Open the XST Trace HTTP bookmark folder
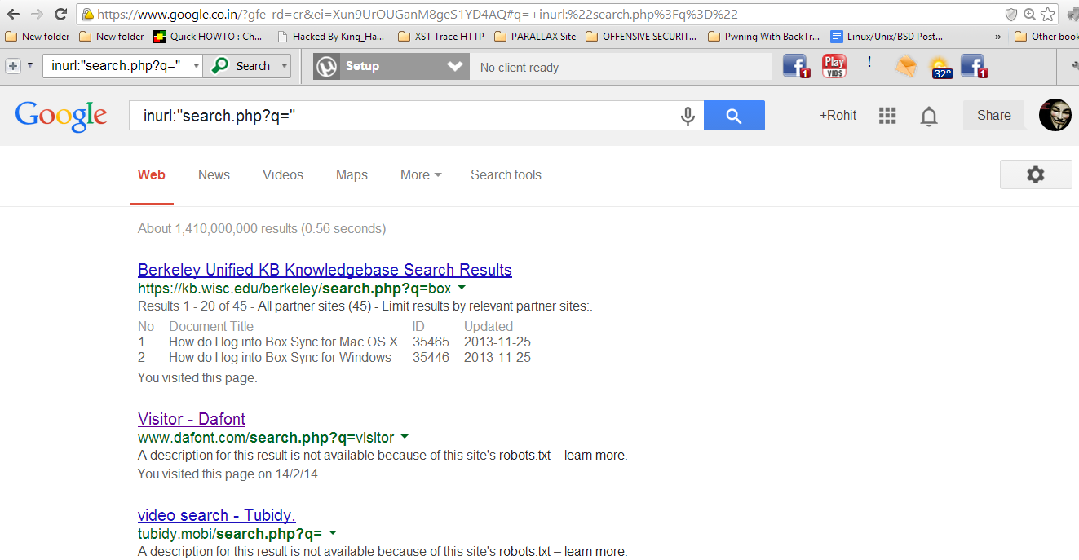The height and width of the screenshot is (560, 1079). click(x=441, y=37)
